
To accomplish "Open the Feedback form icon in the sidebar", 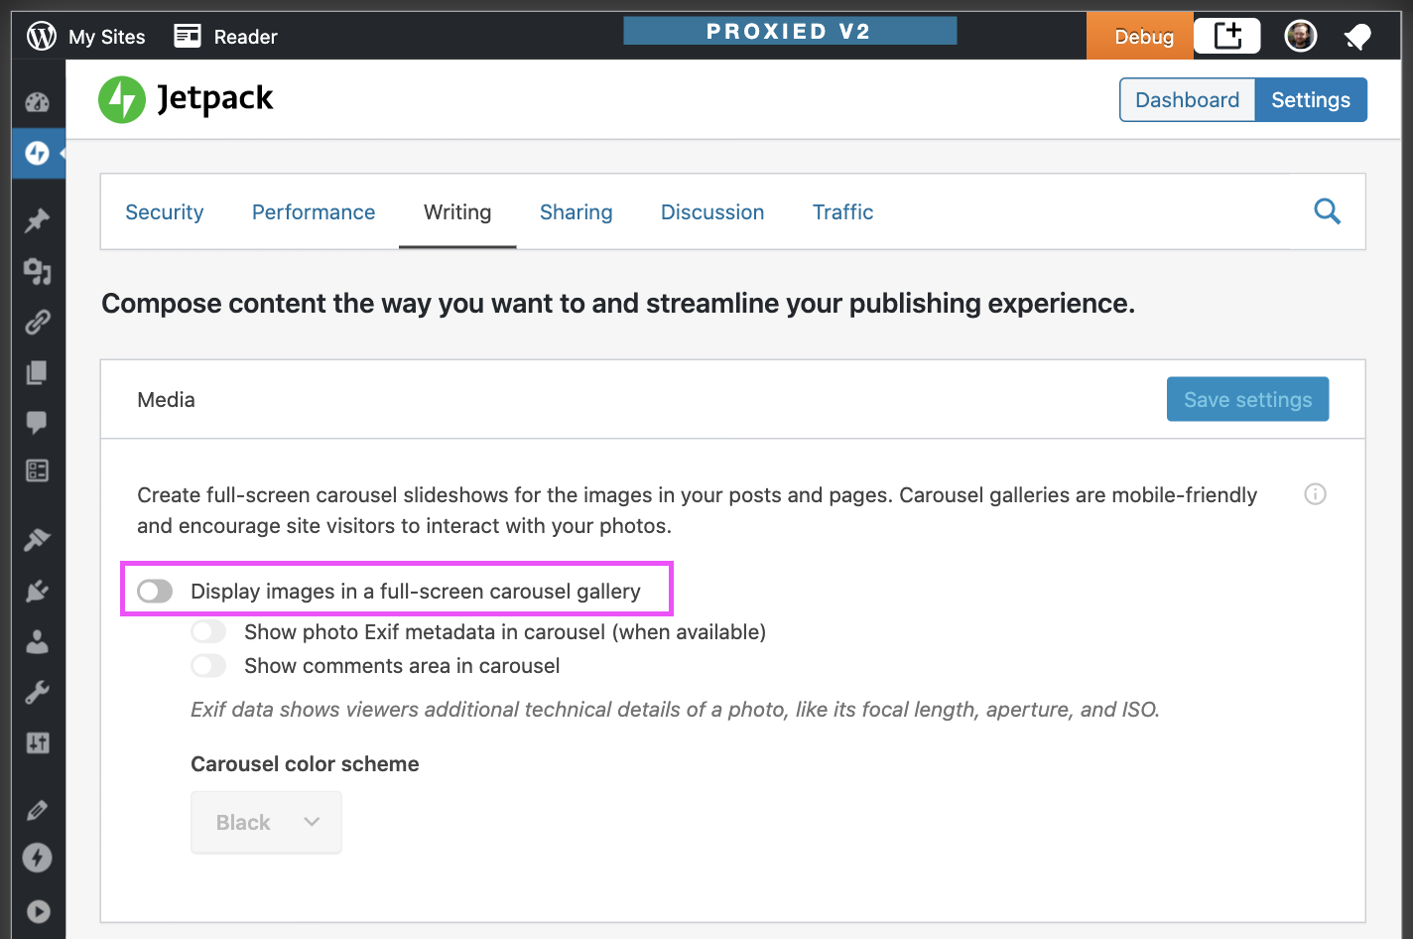I will click(38, 470).
